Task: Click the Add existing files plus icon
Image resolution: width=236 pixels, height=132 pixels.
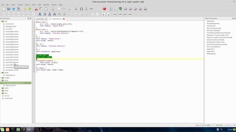Action: [14, 9]
